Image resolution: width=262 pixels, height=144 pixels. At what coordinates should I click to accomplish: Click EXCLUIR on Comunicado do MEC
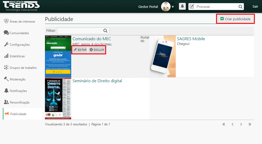[97, 50]
